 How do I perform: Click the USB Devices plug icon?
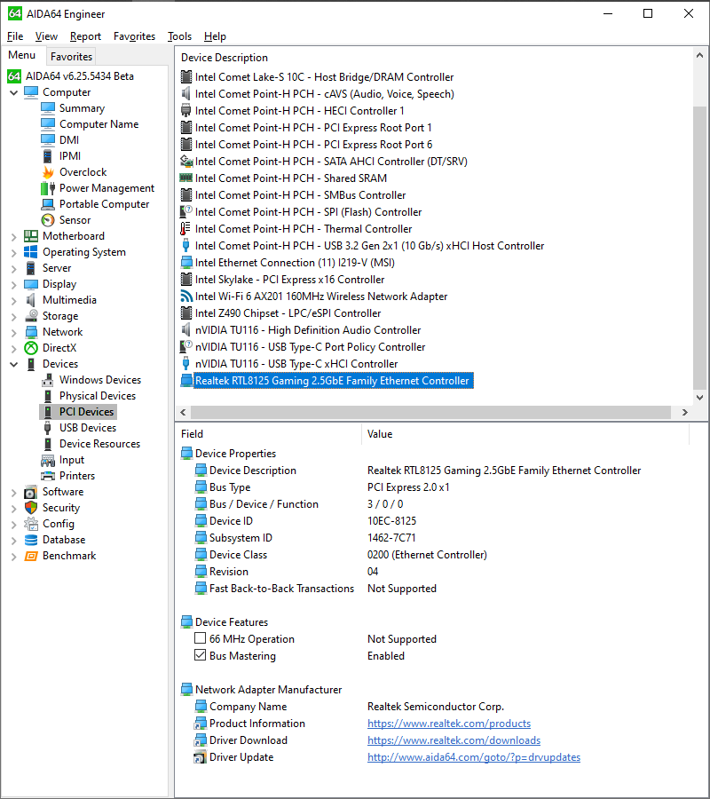click(x=48, y=428)
